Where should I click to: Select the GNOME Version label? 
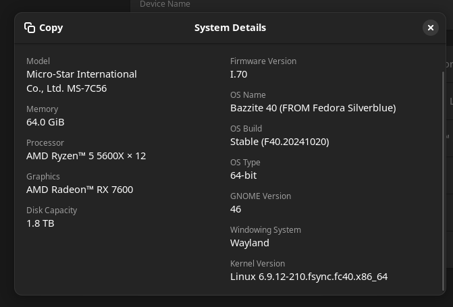[261, 196]
